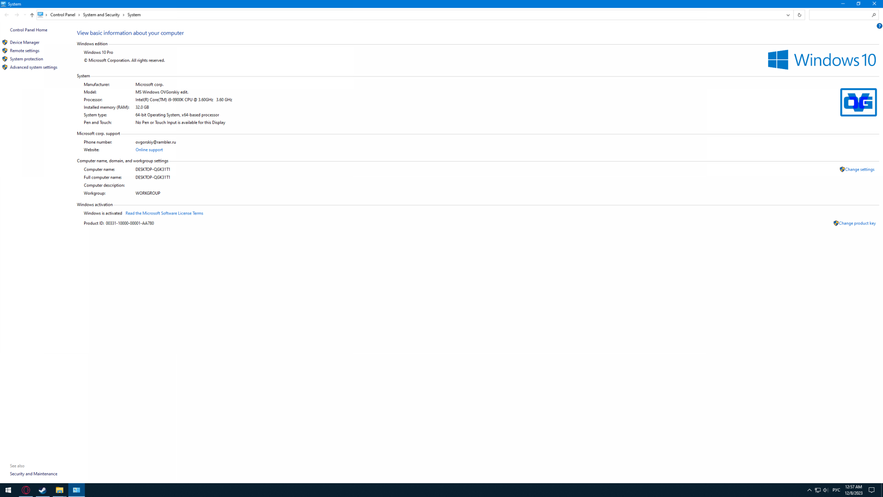
Task: Open the volume icon in system tray
Action: (826, 490)
